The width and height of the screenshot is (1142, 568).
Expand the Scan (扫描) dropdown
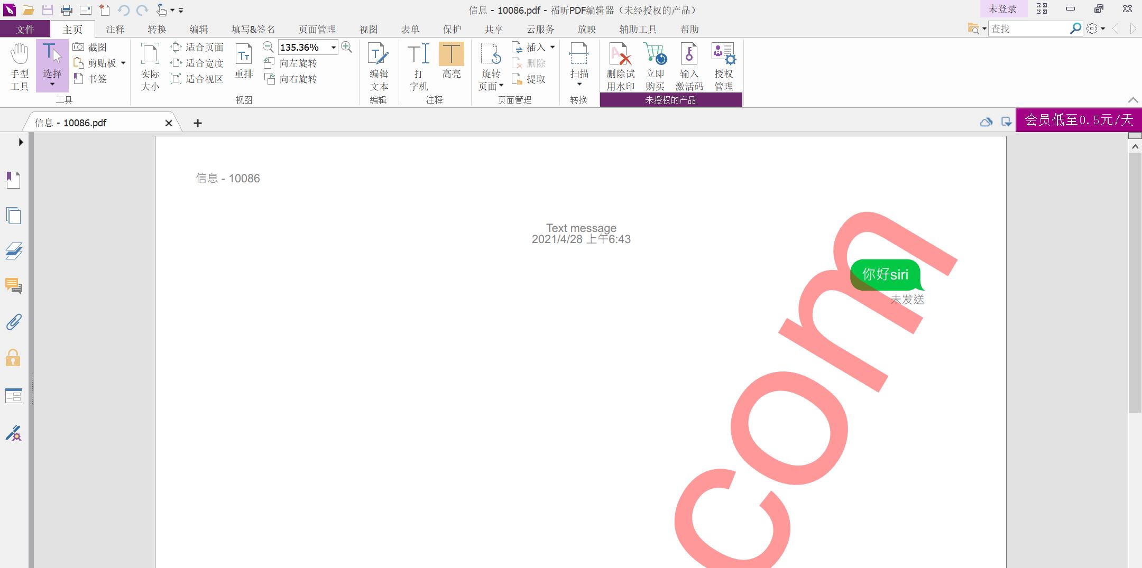[x=579, y=85]
